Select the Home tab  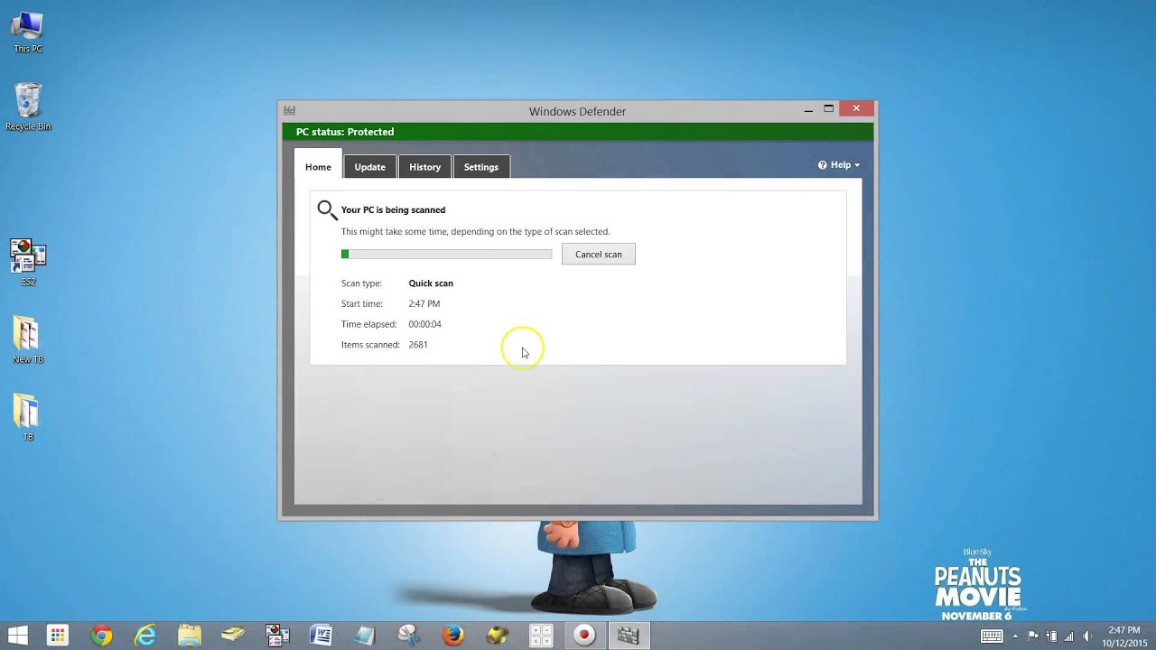318,166
